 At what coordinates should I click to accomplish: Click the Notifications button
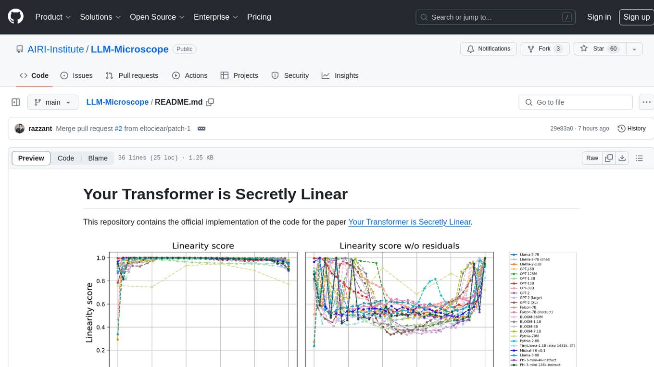point(489,49)
